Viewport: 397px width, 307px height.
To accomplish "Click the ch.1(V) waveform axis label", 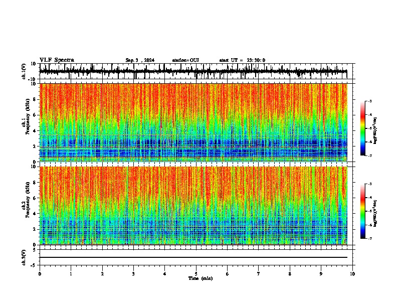I will [x=24, y=71].
